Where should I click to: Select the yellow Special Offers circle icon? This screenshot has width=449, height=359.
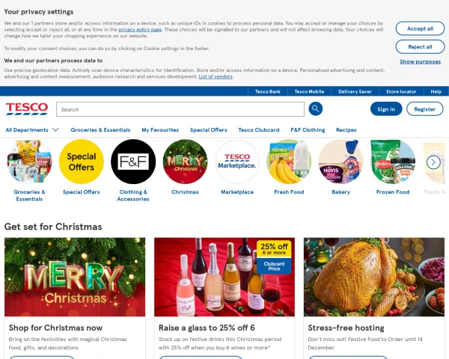pos(82,162)
